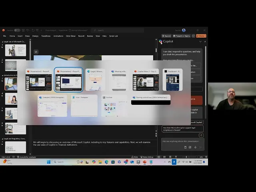Click the orange Share button
Screen dimensions: 256x192
pyautogui.click(x=201, y=36)
